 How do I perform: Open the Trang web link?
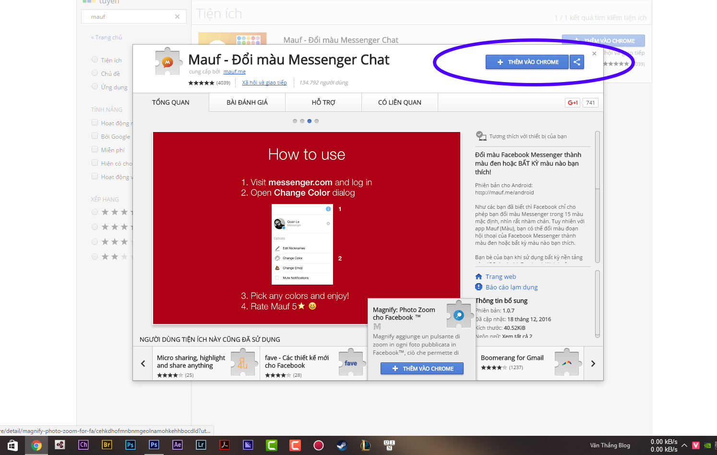point(501,276)
